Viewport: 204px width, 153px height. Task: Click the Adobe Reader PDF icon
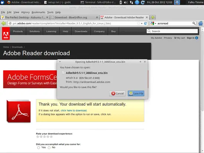[19, 111]
